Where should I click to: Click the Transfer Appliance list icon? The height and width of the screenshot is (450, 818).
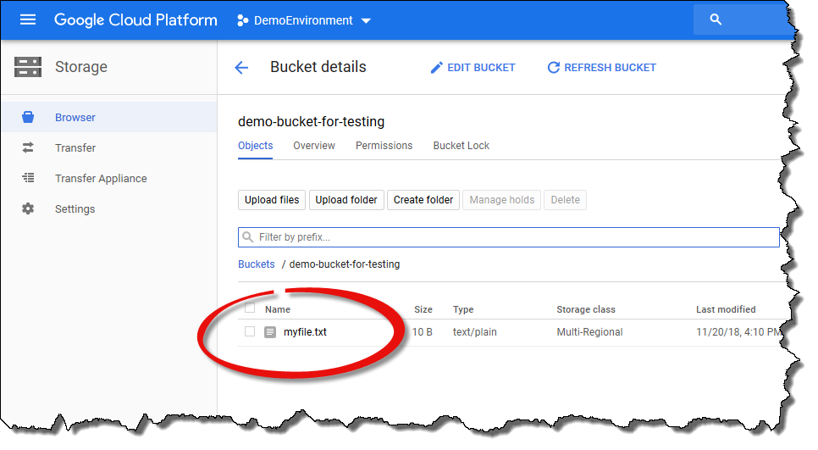tap(28, 178)
